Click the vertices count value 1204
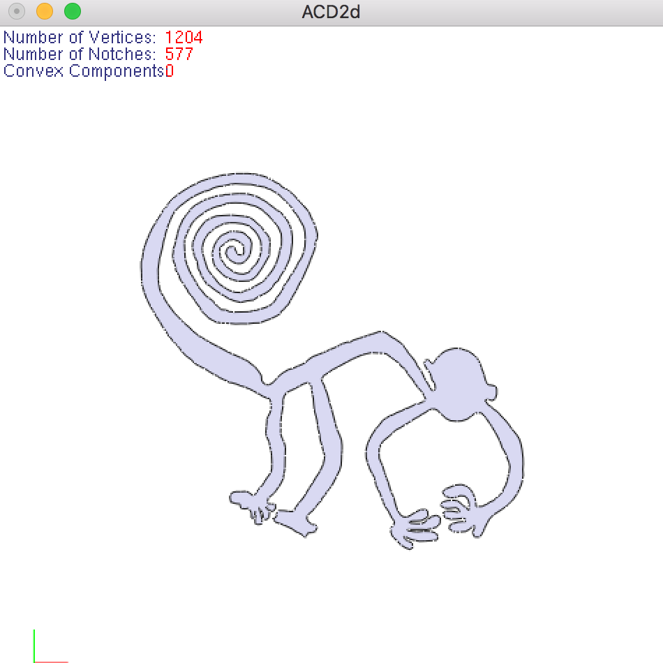 (x=184, y=38)
